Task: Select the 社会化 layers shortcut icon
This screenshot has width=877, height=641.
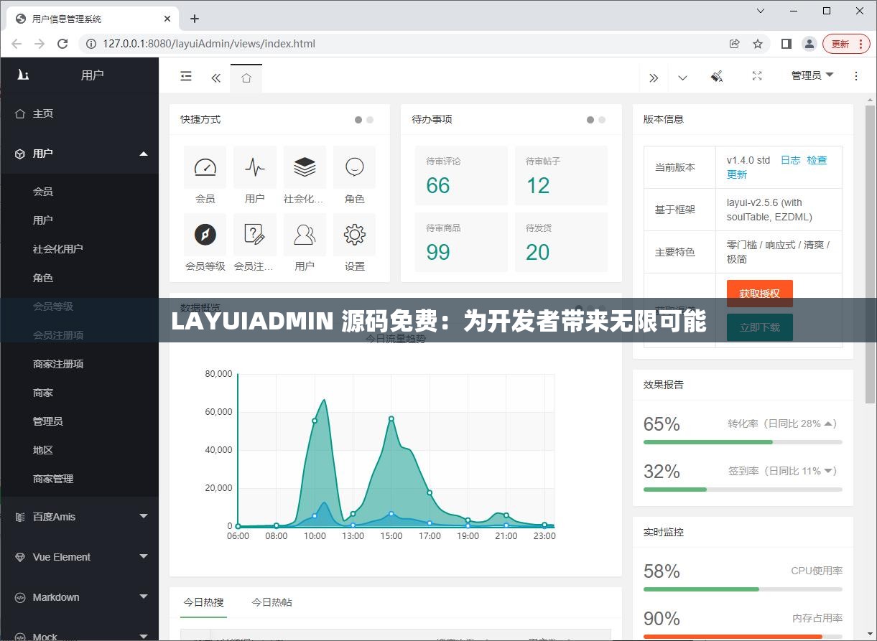Action: (305, 167)
